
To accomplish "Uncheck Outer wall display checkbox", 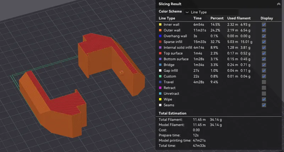I will (264, 30).
